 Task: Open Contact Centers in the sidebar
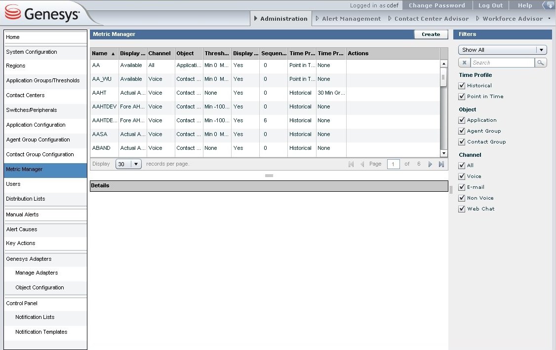click(45, 95)
